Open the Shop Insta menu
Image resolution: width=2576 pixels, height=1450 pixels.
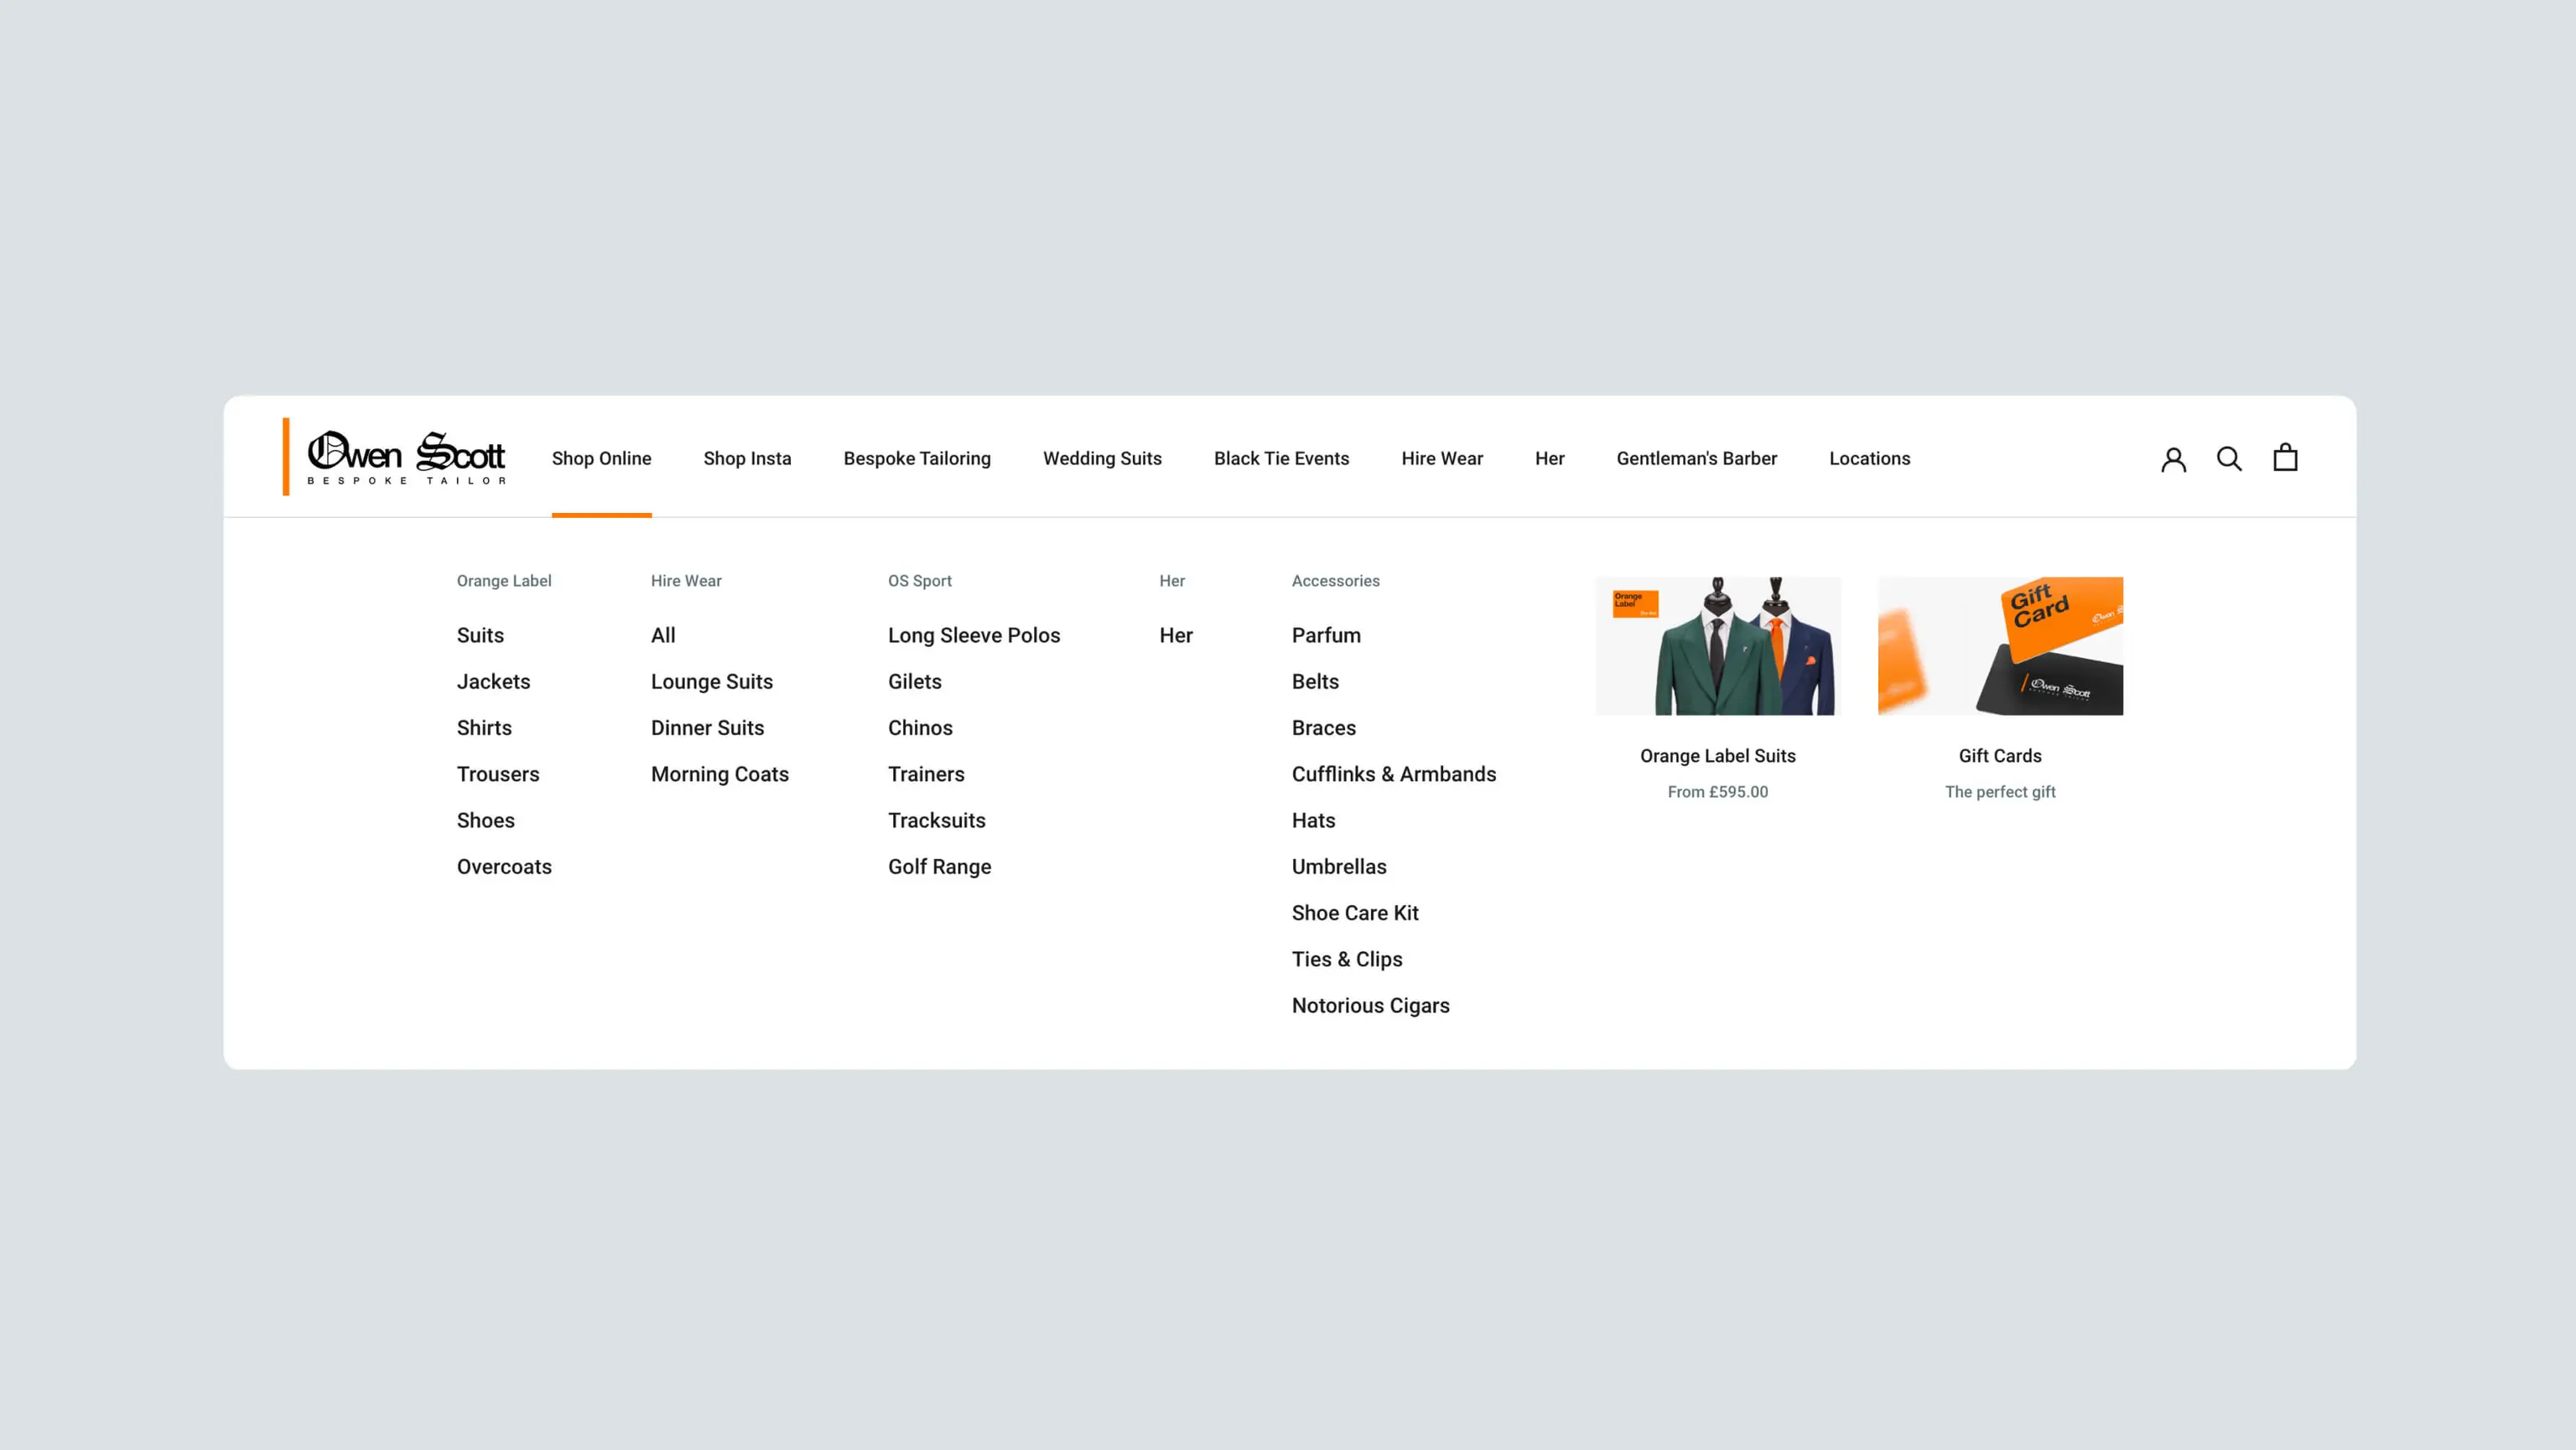coord(746,458)
